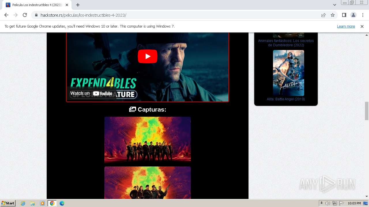Image resolution: width=369 pixels, height=207 pixels.
Task: Click scrollbar down arrow
Action: coord(367,196)
